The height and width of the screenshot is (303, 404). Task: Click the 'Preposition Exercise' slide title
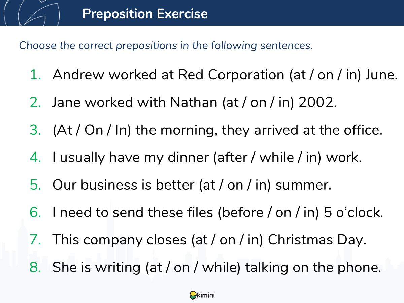145,14
